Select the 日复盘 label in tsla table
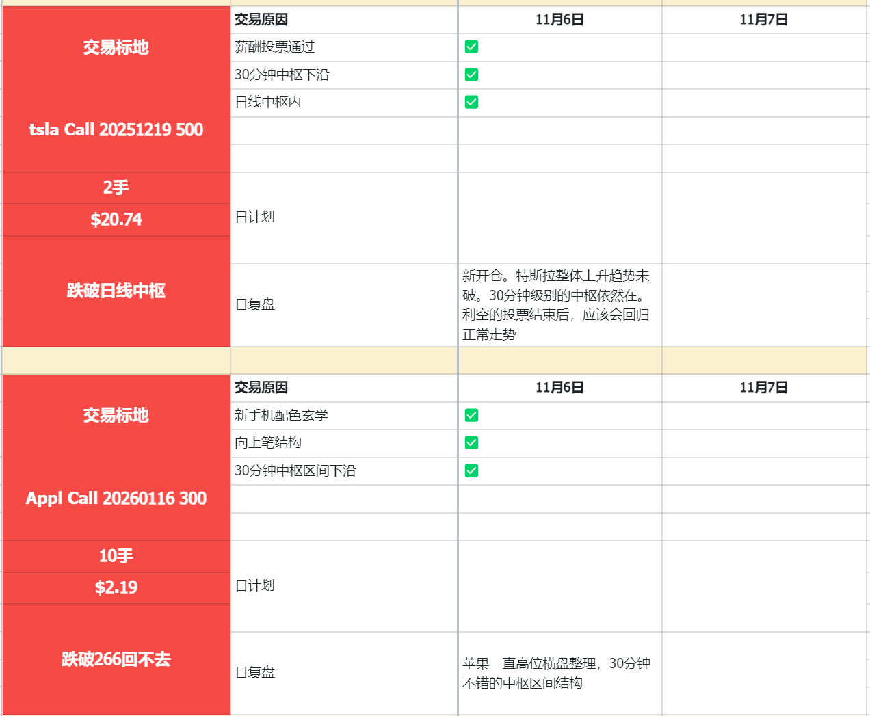The height and width of the screenshot is (716, 870). point(344,305)
